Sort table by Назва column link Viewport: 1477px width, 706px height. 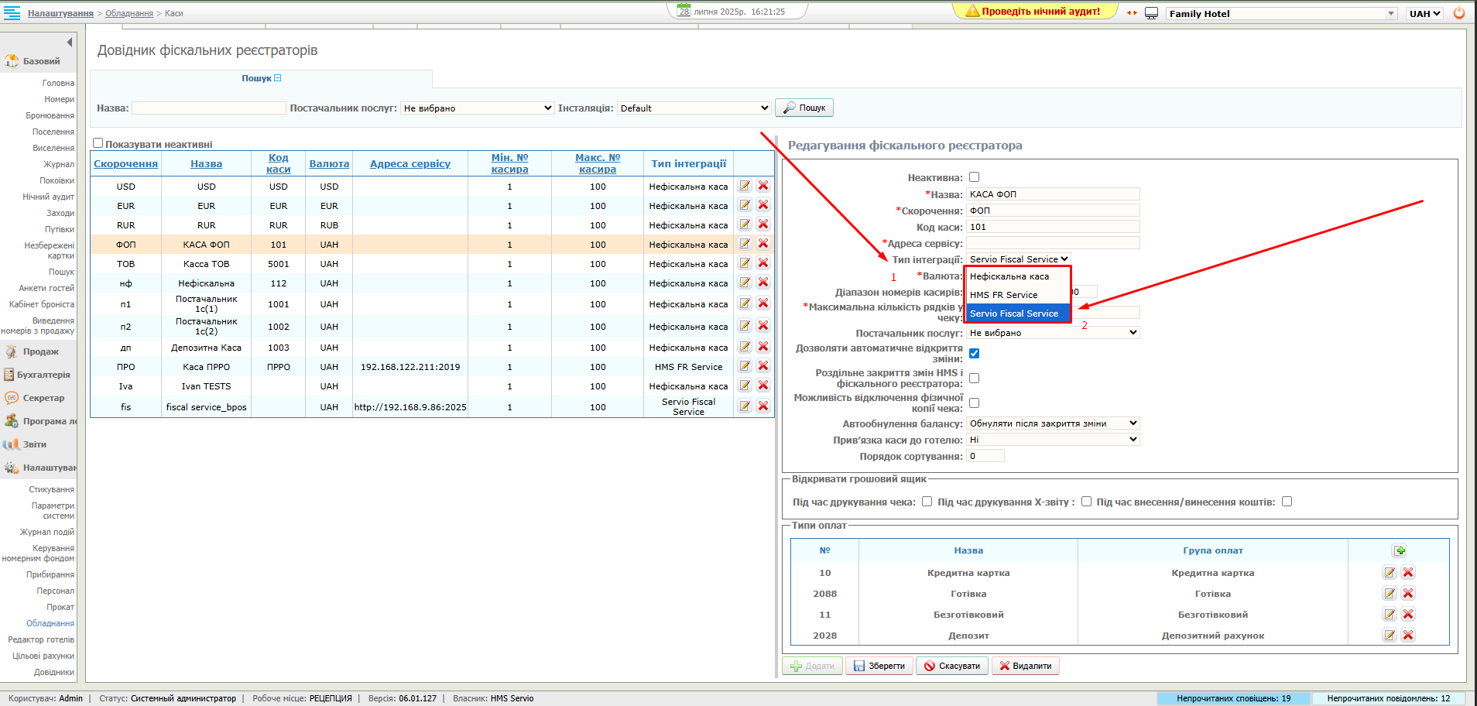click(x=206, y=164)
